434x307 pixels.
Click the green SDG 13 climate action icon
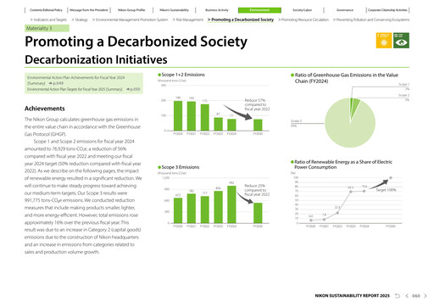point(401,41)
